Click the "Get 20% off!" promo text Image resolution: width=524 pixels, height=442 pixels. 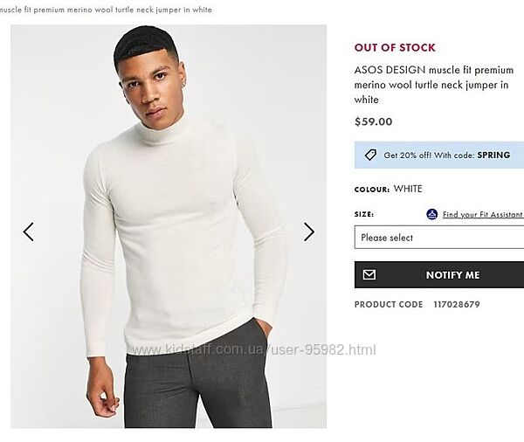(417, 155)
